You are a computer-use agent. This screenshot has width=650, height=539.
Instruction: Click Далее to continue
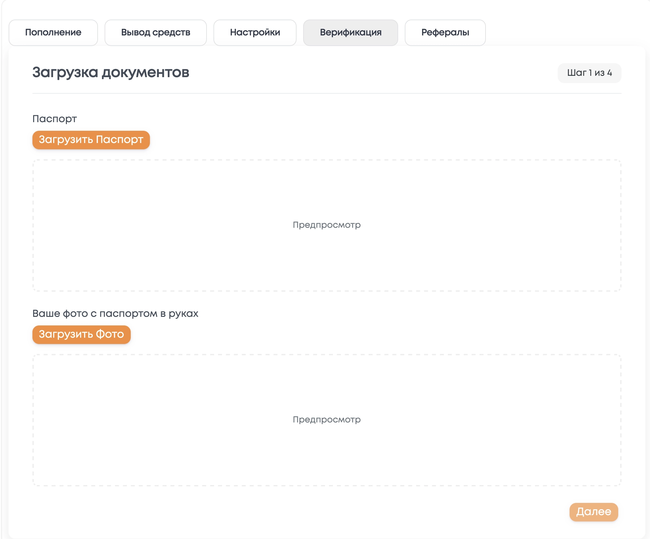[593, 512]
